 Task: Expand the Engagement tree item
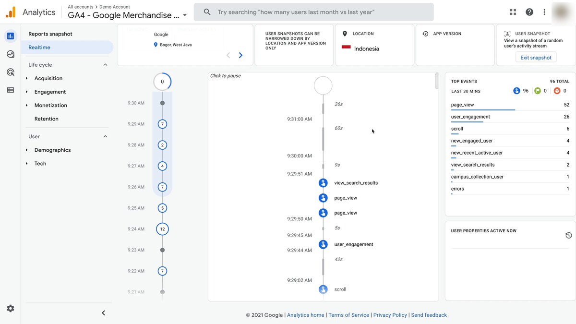coord(27,92)
